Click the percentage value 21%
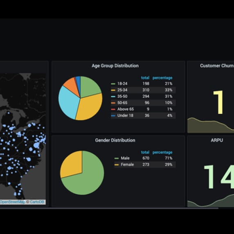The height and width of the screenshot is (234, 234). pos(169,83)
